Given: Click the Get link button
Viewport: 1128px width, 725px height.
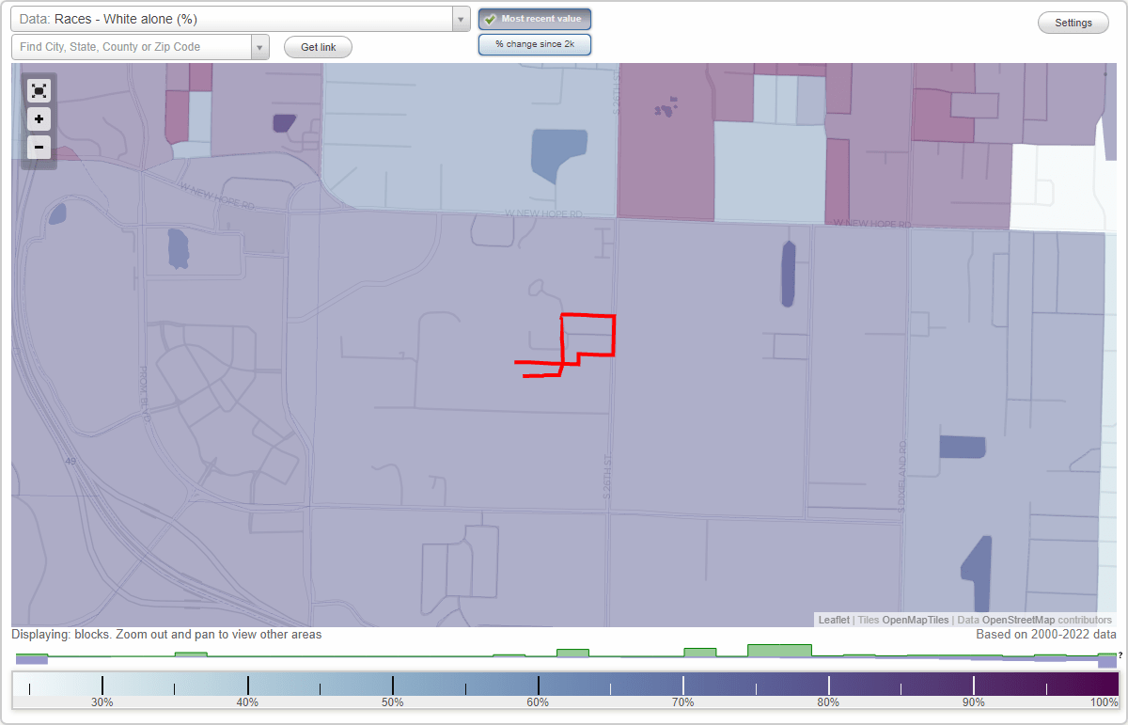Looking at the screenshot, I should [x=317, y=47].
